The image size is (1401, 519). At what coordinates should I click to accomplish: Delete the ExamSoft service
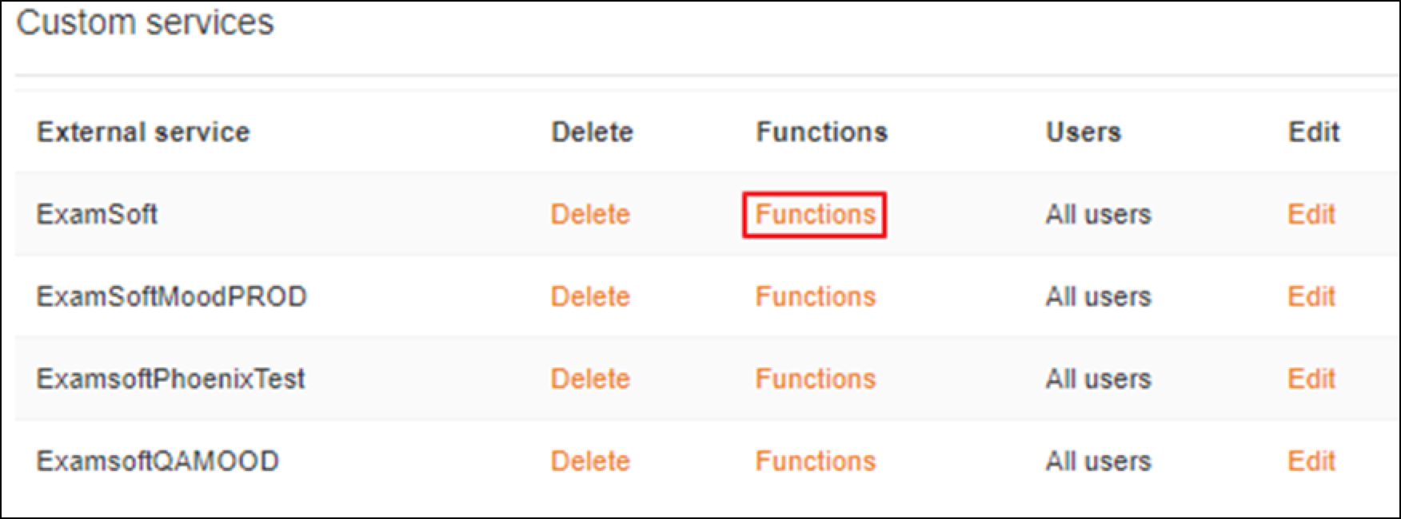point(590,214)
